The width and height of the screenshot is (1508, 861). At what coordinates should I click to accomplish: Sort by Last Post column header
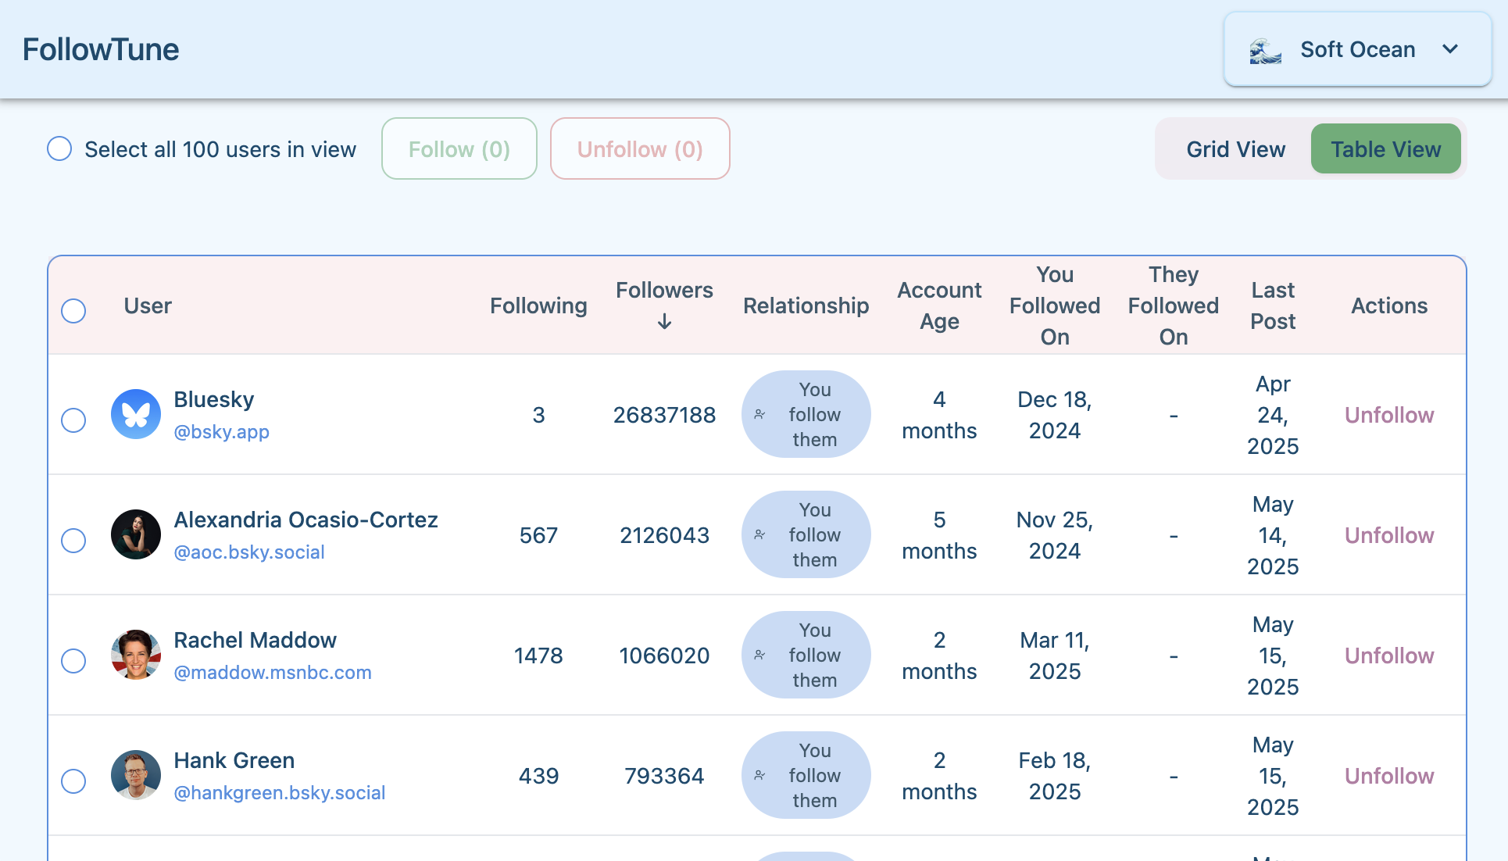[1273, 305]
